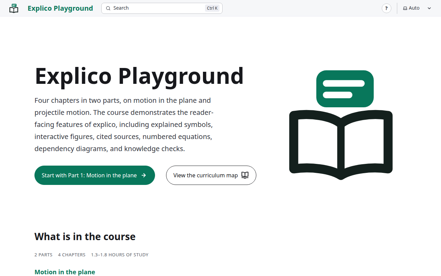Start with Part 1: Motion in the plane
This screenshot has width=441, height=276.
95,175
